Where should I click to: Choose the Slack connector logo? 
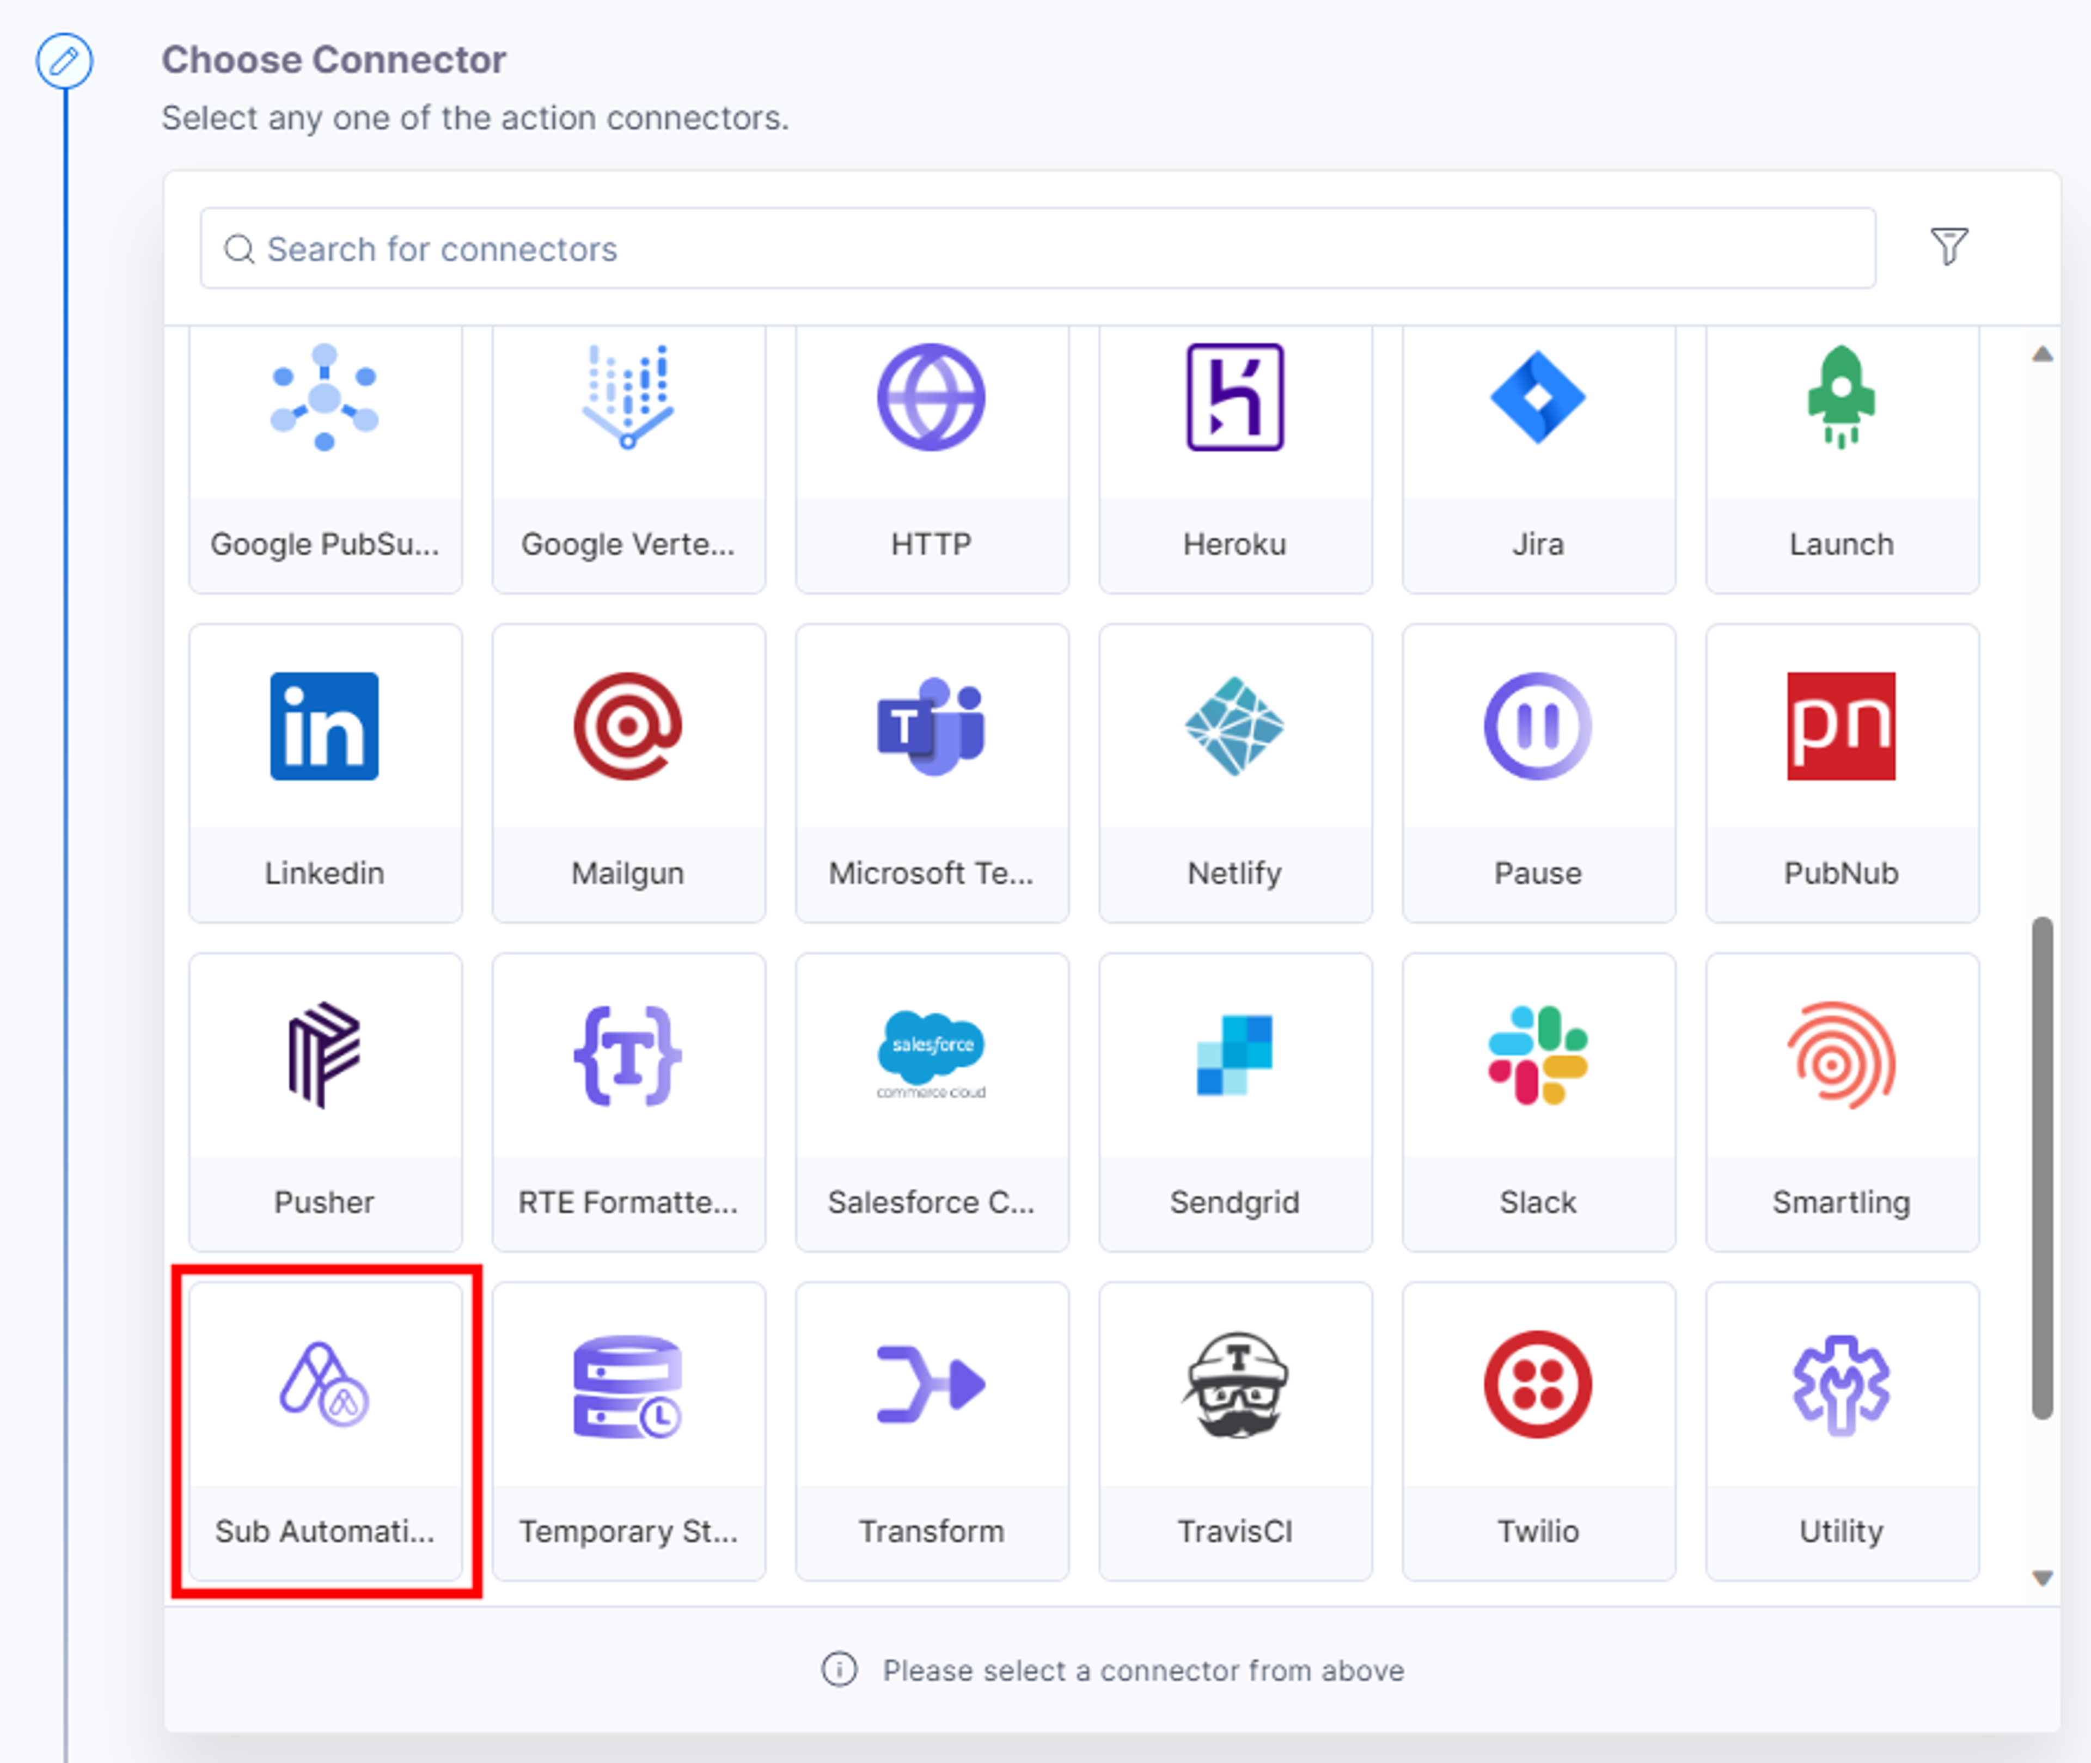click(x=1538, y=1055)
